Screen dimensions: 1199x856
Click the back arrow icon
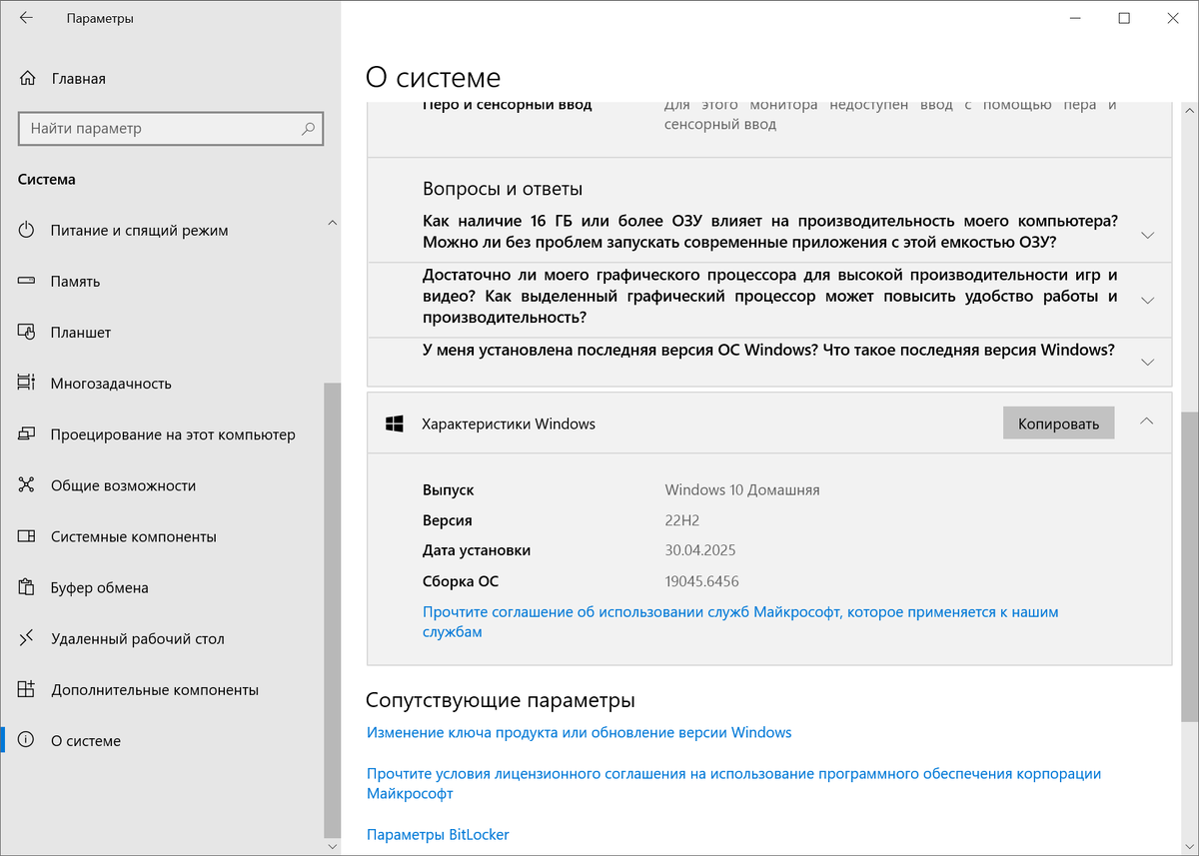click(26, 18)
